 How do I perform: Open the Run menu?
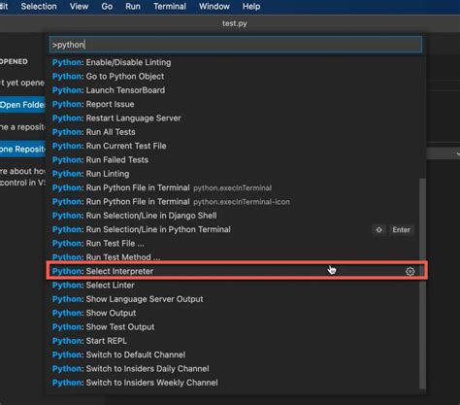click(x=133, y=7)
